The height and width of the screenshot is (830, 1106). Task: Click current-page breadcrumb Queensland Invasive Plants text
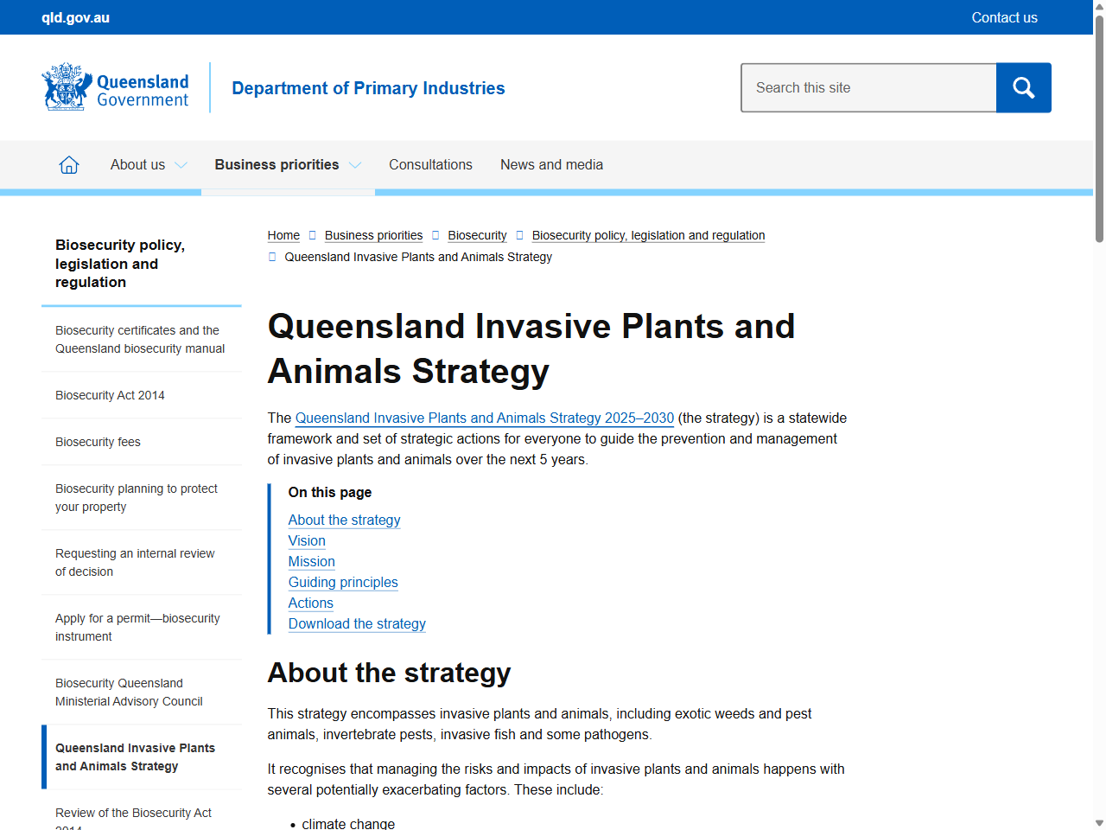(418, 257)
